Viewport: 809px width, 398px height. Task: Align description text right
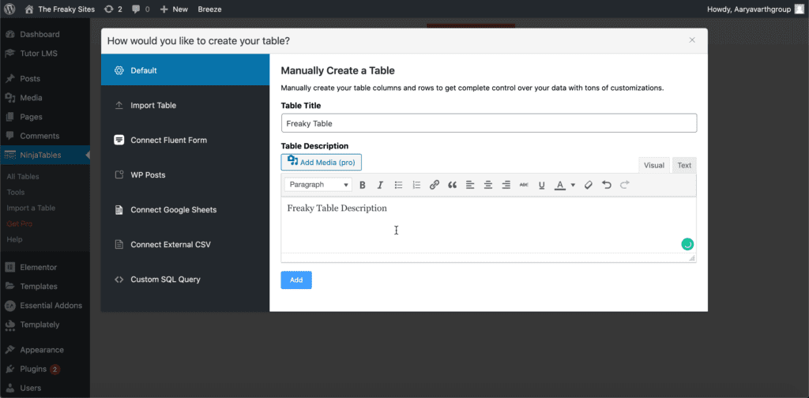click(506, 185)
